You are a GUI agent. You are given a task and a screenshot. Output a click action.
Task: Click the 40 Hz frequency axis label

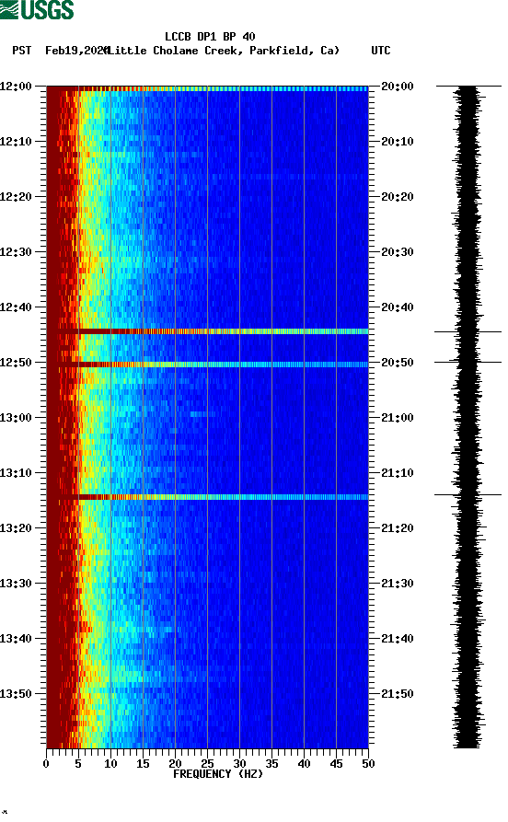point(304,764)
